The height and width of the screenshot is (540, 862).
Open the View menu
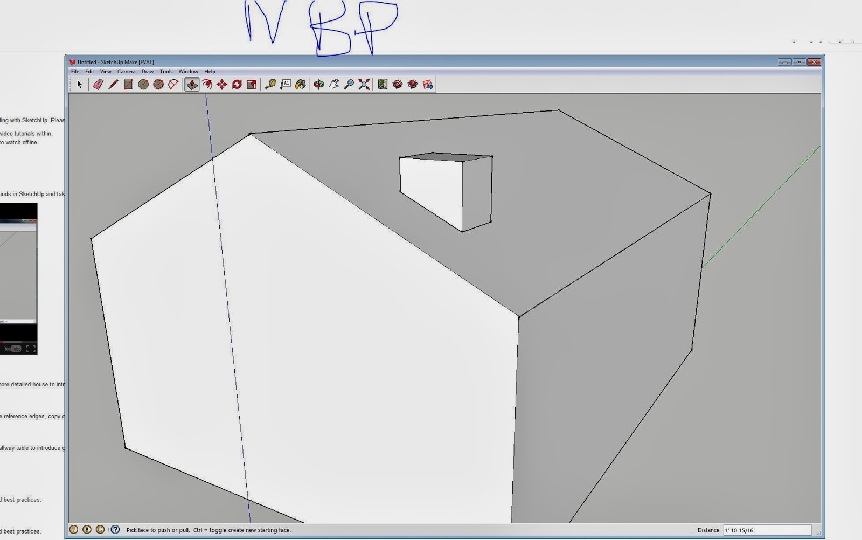pyautogui.click(x=106, y=72)
